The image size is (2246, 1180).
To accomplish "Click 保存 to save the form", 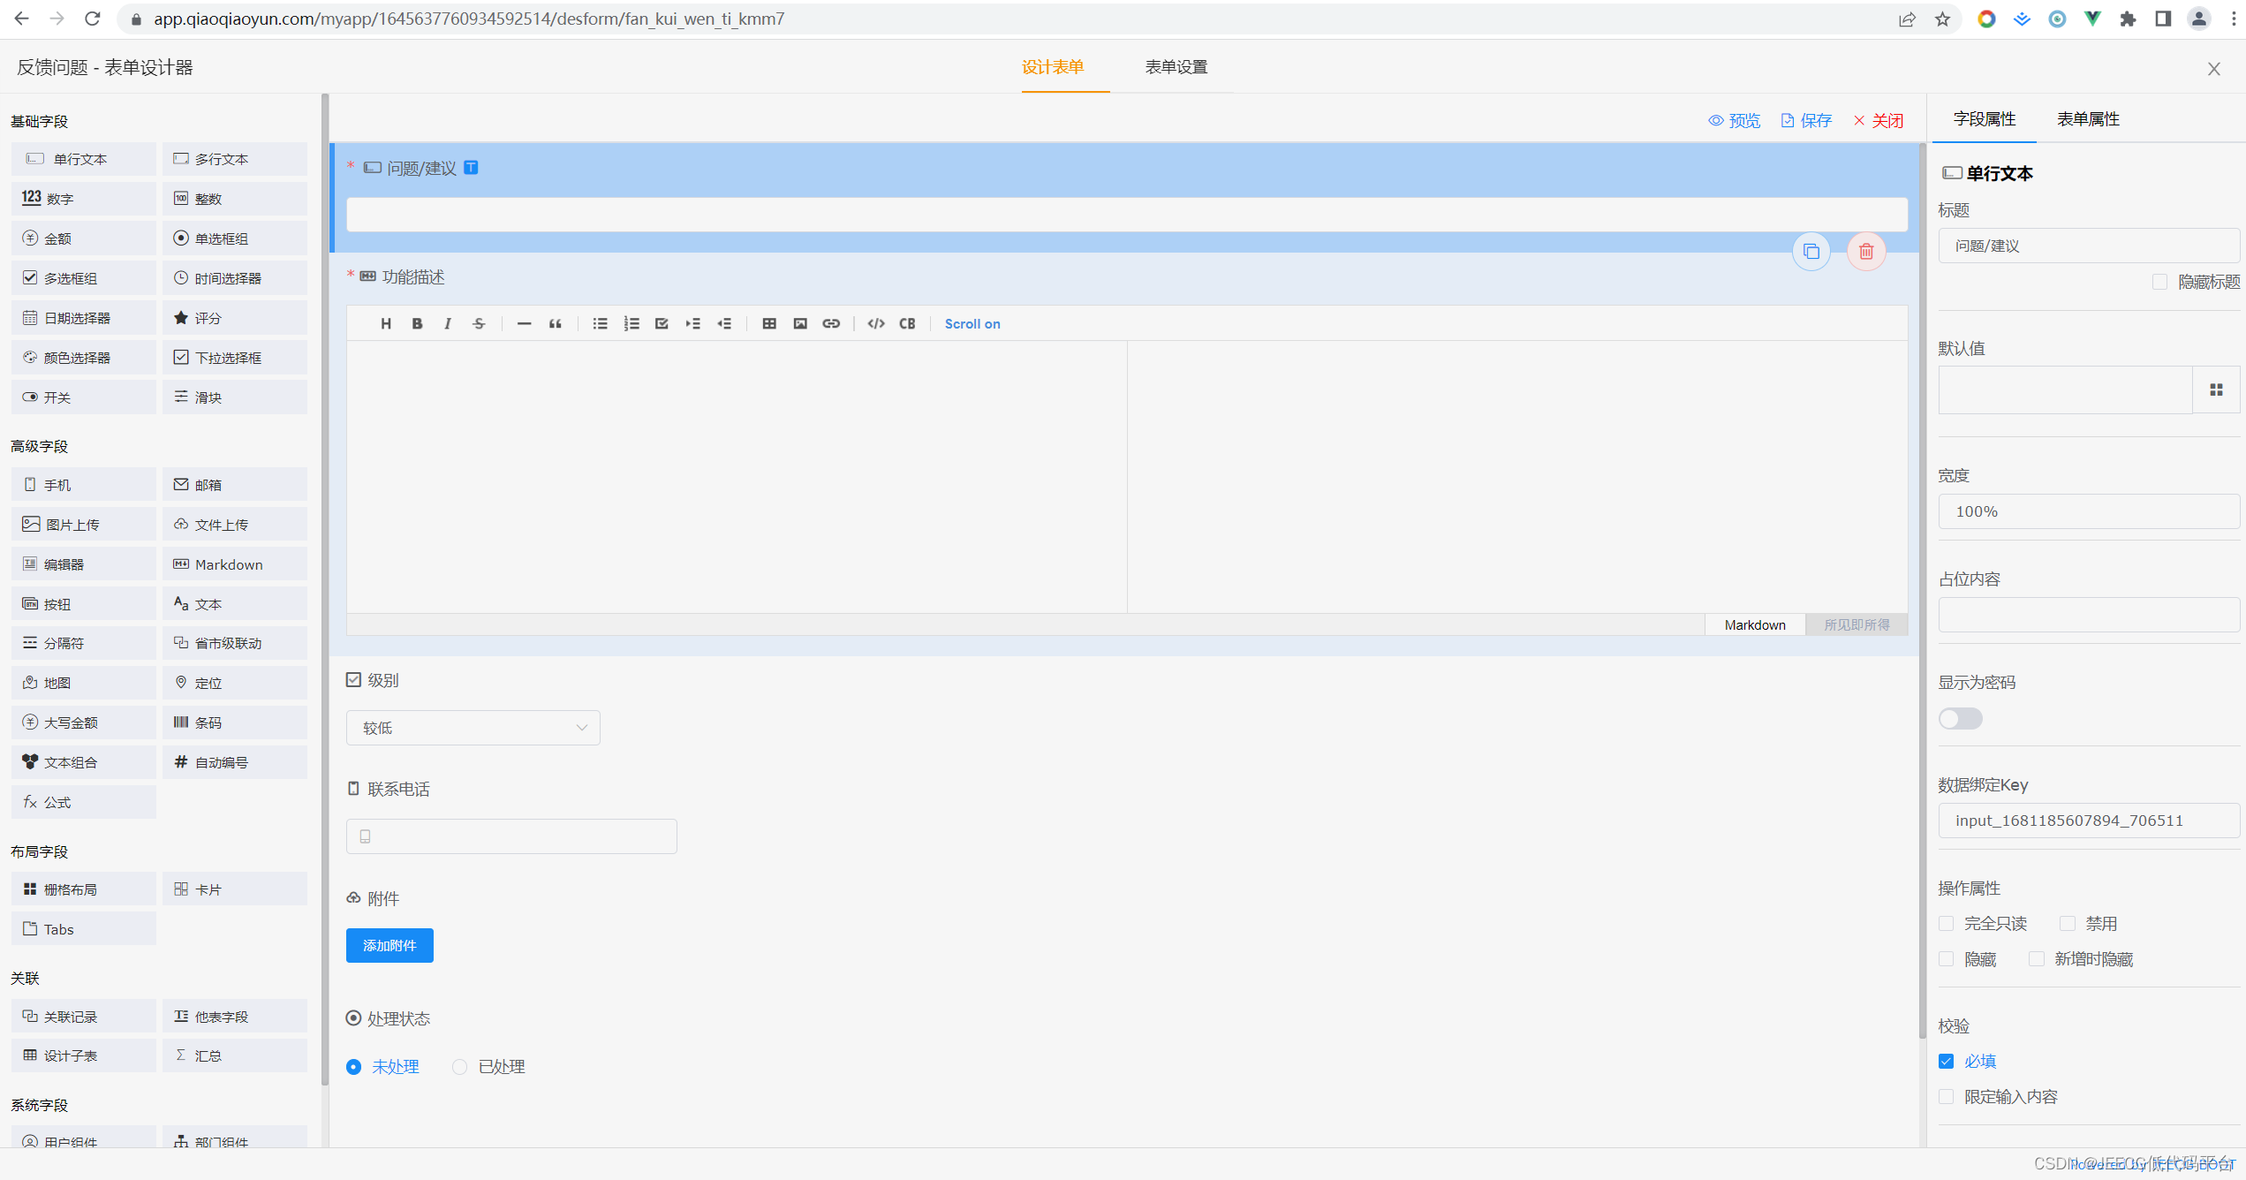I will coord(1806,121).
